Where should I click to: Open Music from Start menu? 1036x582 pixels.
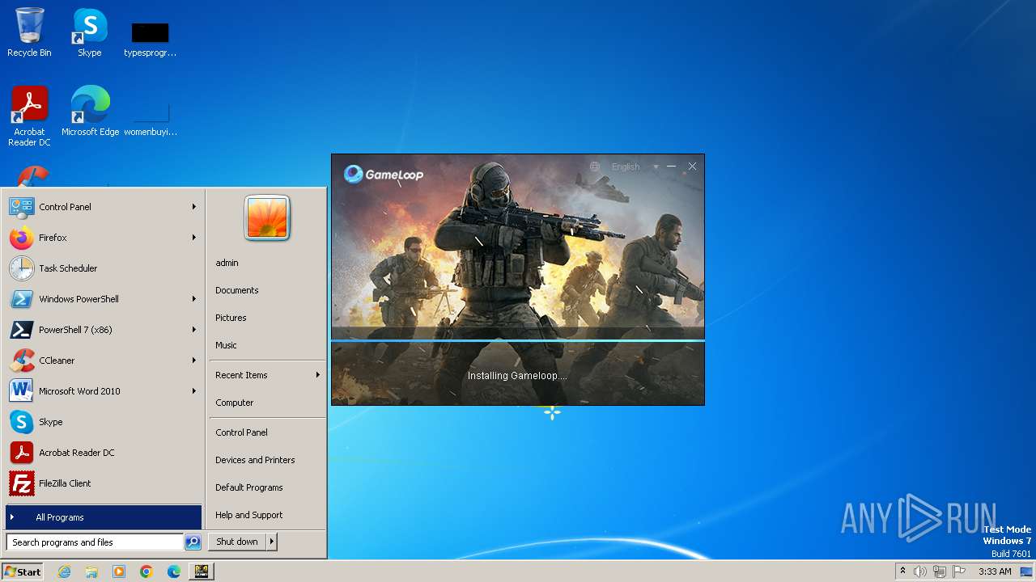point(267,345)
